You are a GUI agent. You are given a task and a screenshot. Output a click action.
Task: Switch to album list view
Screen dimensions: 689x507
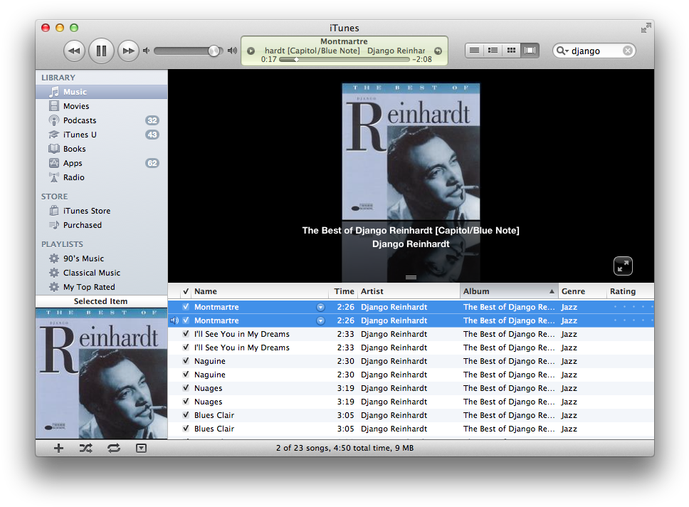click(493, 51)
